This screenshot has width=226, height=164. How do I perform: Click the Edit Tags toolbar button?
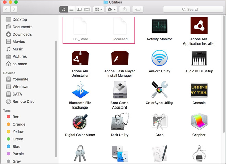tap(138, 9)
